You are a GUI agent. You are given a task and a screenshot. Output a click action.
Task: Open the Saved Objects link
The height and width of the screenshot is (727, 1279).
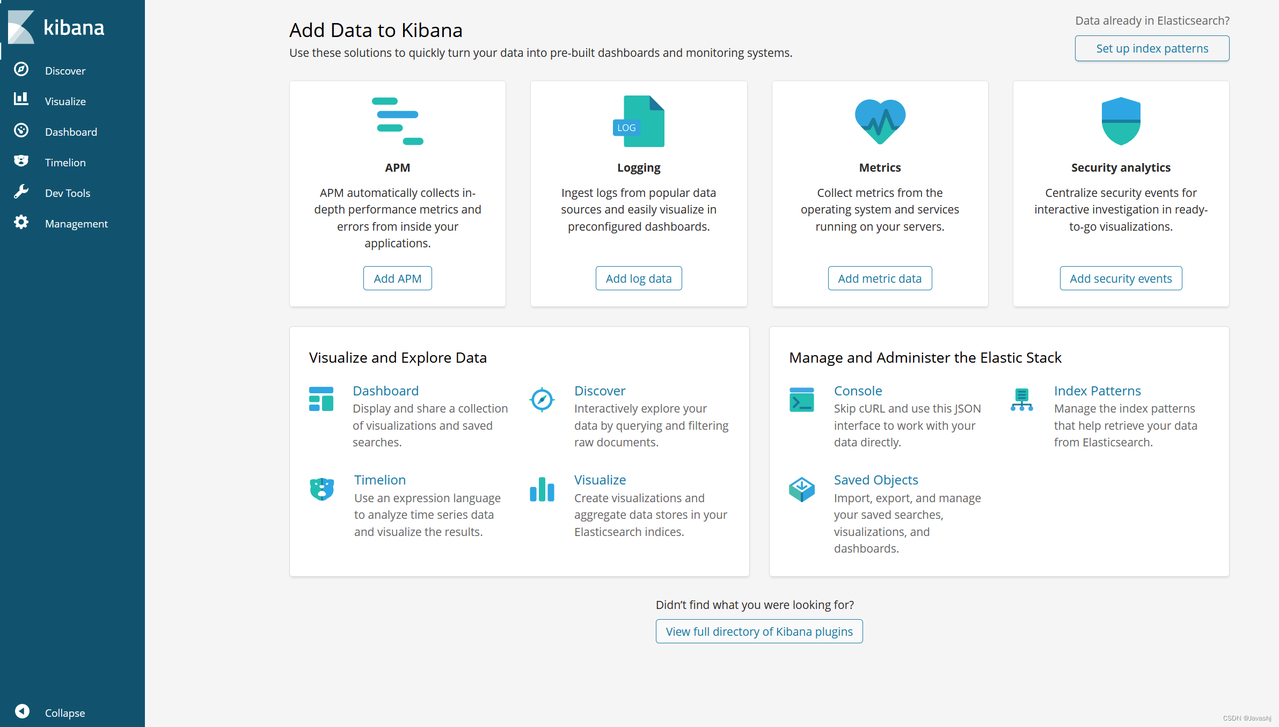[x=875, y=480]
